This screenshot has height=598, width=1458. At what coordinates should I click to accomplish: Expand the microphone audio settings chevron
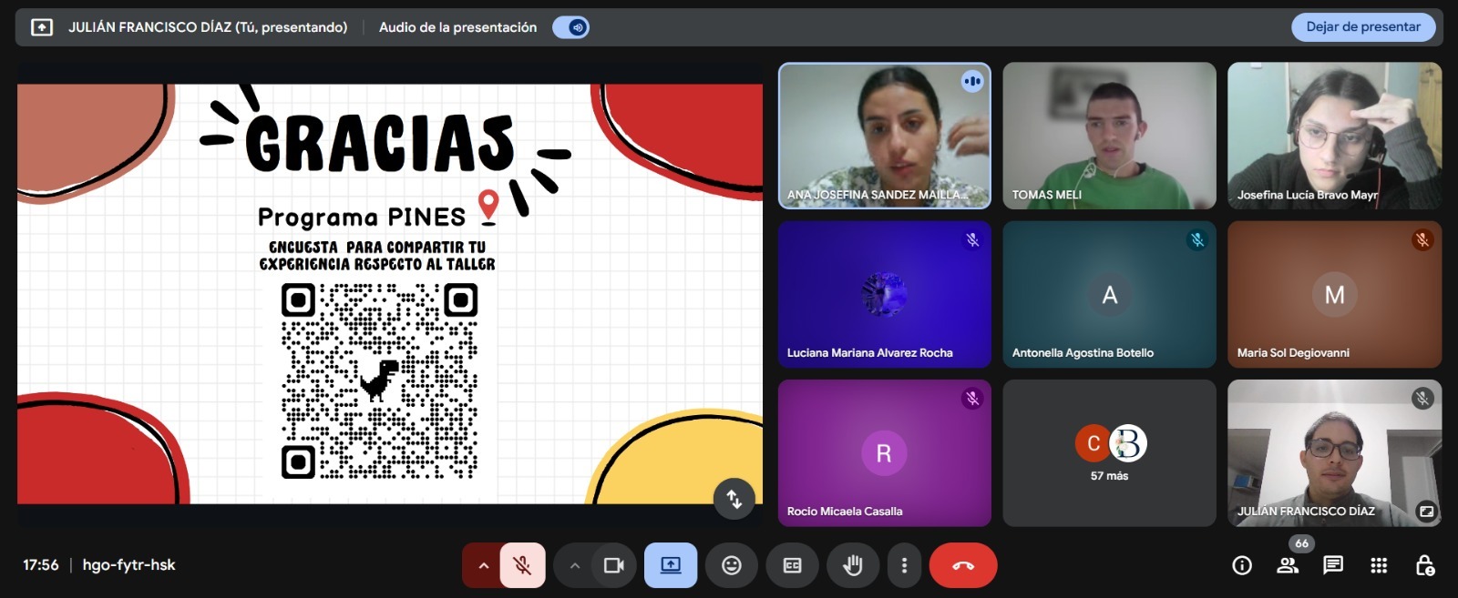[x=483, y=565]
